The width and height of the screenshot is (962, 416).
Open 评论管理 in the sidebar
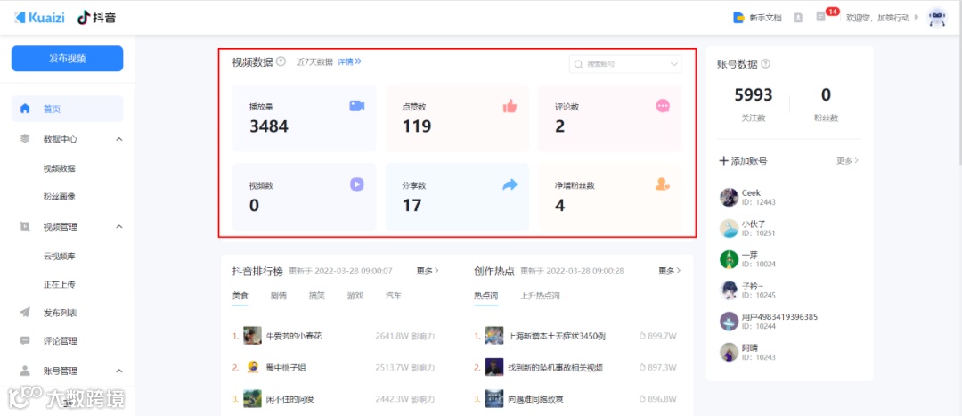[61, 341]
